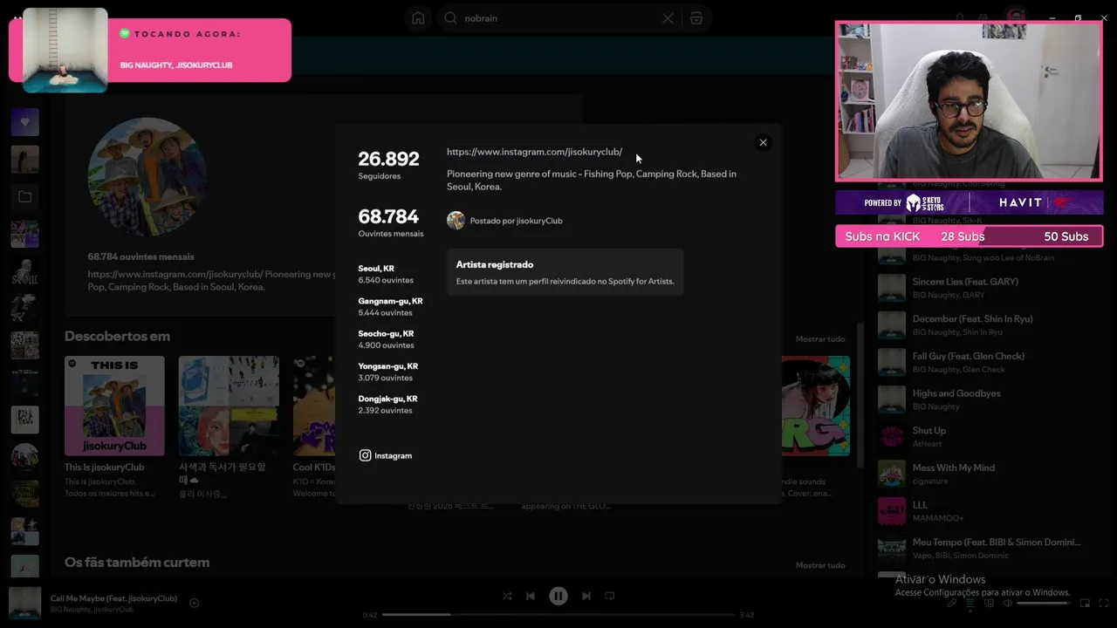
Task: Click Mostrar tudo next to Descobertos em
Action: 820,338
